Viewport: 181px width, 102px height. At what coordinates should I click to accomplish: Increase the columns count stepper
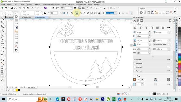coord(143,83)
